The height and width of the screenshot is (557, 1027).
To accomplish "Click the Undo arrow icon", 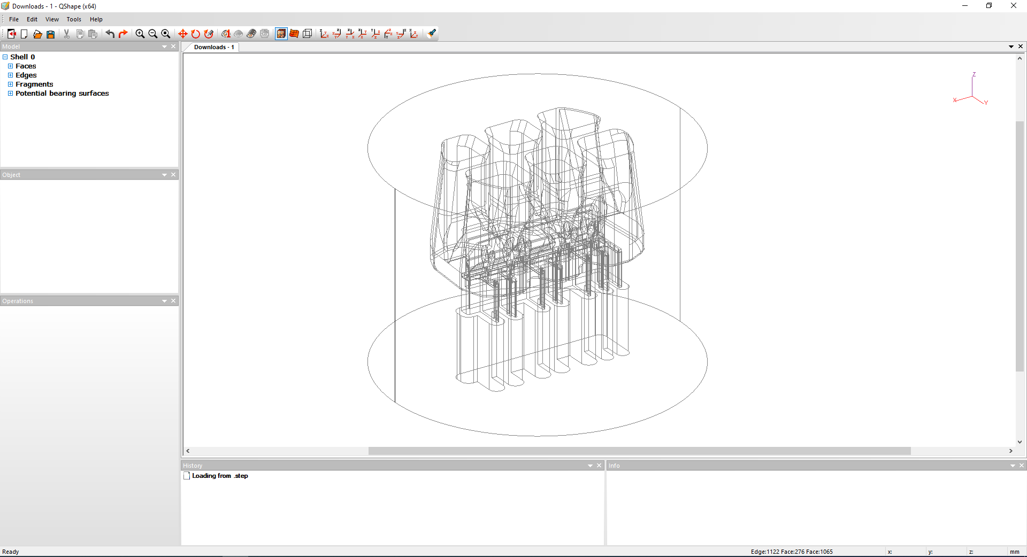I will click(x=110, y=34).
